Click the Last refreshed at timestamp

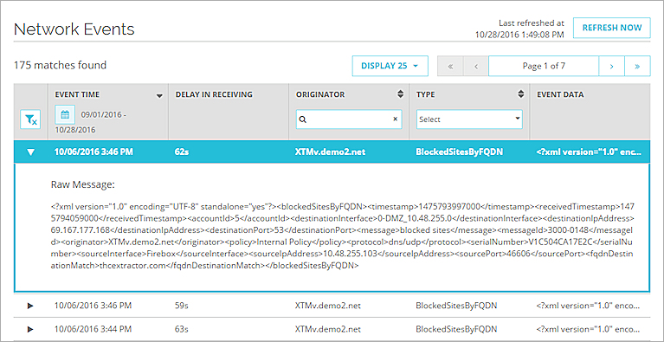click(x=520, y=29)
